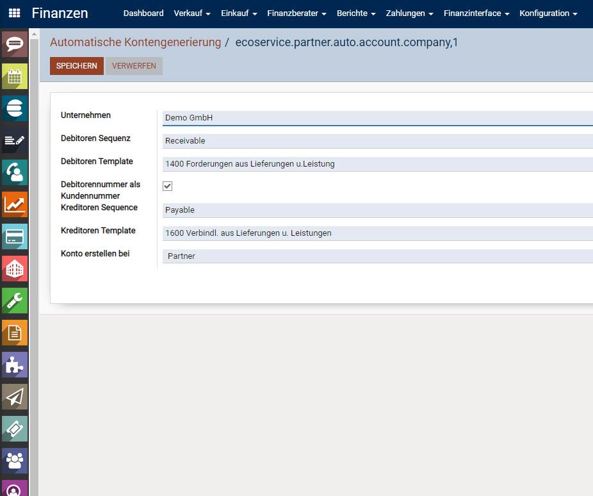Uncheck Debitorennummer als Kundennummer
Viewport: 593px width, 496px height.
(x=167, y=186)
